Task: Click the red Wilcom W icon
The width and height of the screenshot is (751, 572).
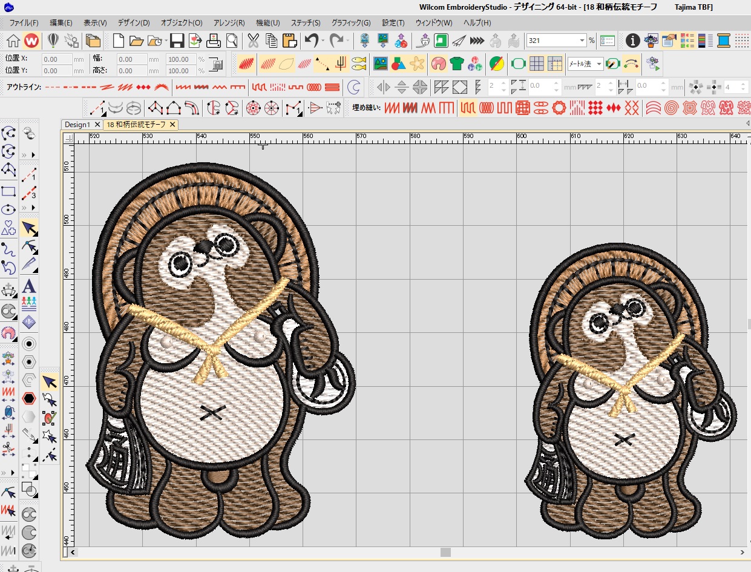Action: 32,41
